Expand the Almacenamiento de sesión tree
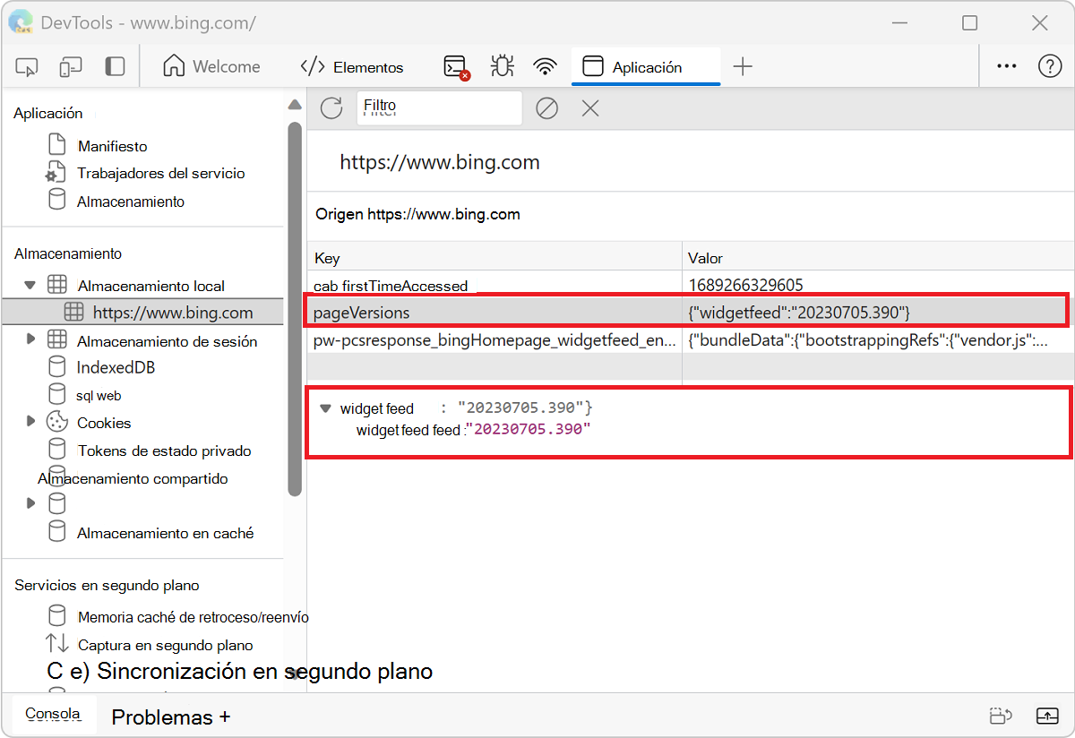This screenshot has height=738, width=1075. coord(30,340)
